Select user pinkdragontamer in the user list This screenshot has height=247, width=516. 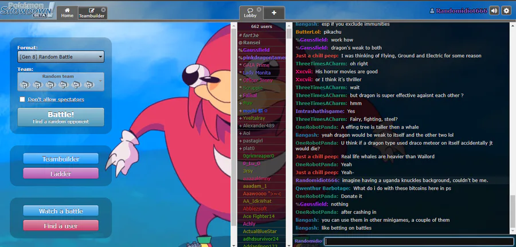coord(261,57)
